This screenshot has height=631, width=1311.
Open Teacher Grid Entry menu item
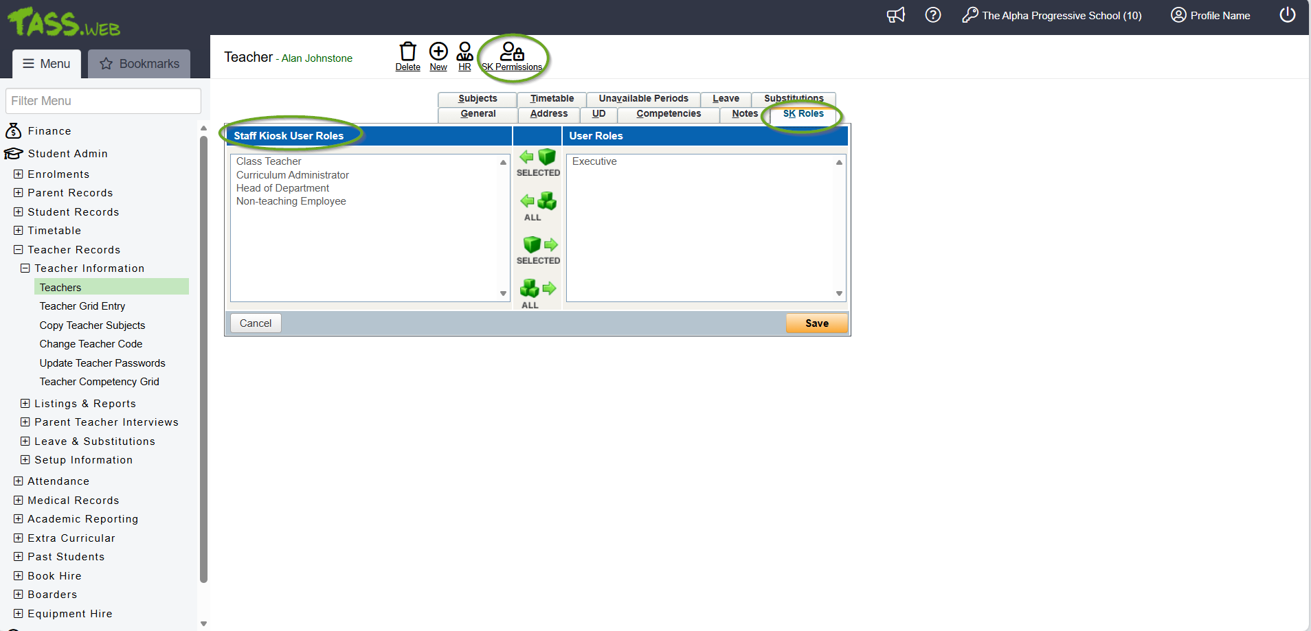[x=82, y=306]
